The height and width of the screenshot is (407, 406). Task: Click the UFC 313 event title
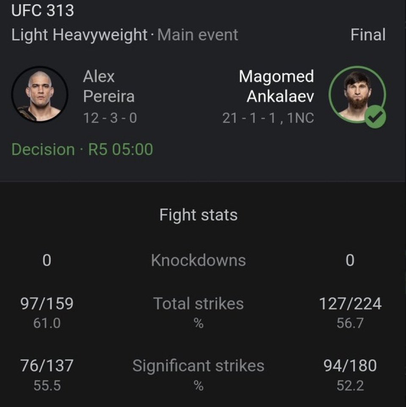[x=42, y=10]
